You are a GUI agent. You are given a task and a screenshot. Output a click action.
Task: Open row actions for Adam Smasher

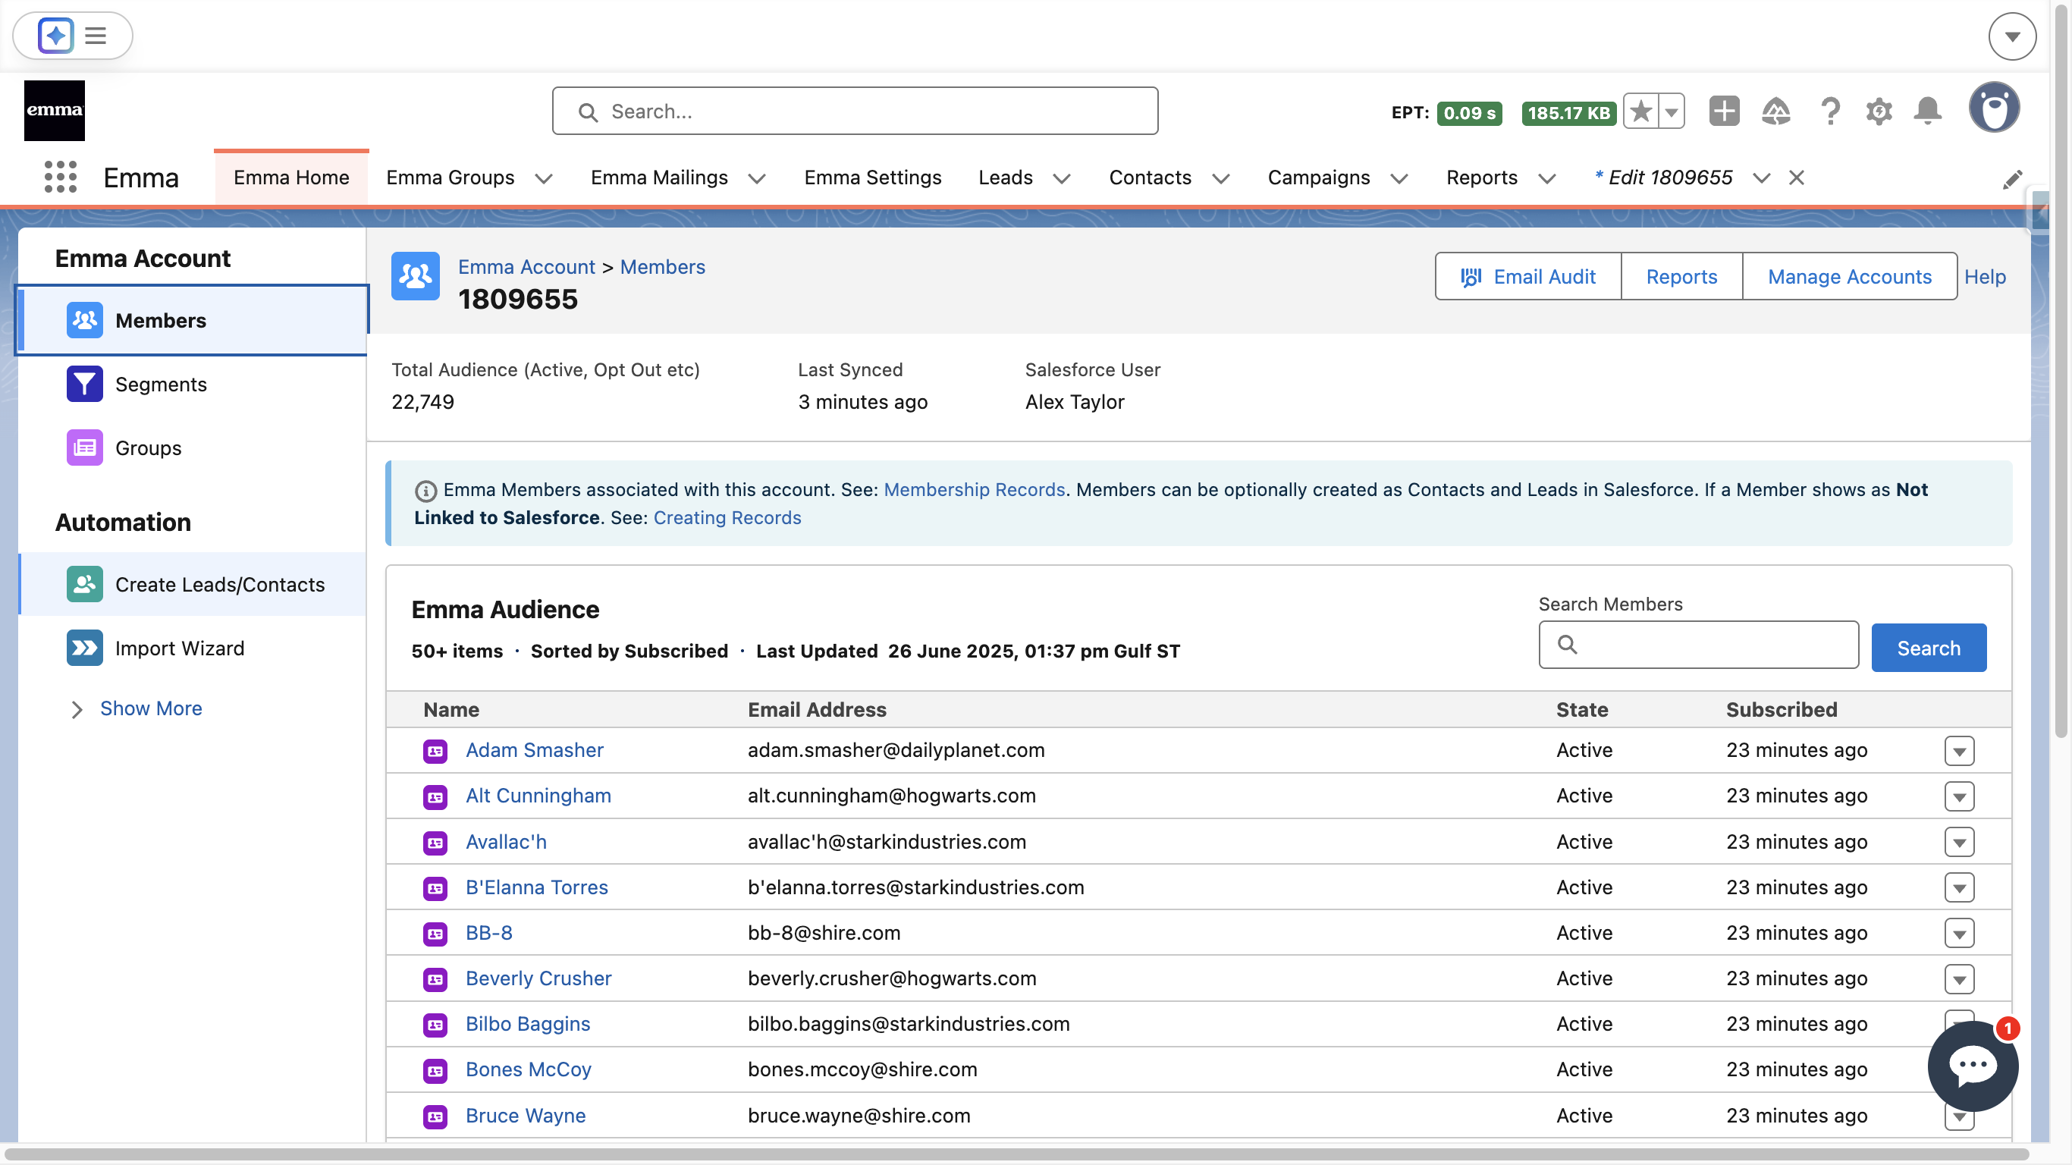tap(1960, 751)
